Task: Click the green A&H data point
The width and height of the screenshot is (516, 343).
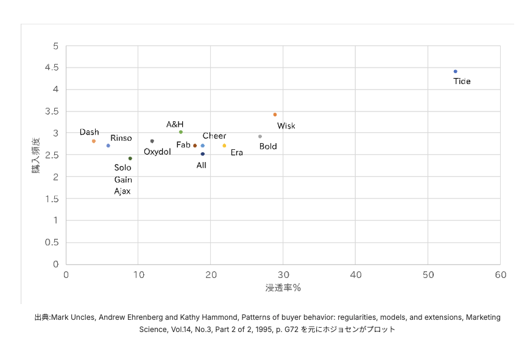Action: coord(181,132)
